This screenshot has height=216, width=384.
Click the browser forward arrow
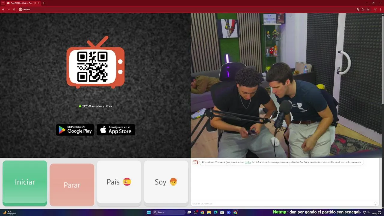coord(9,9)
